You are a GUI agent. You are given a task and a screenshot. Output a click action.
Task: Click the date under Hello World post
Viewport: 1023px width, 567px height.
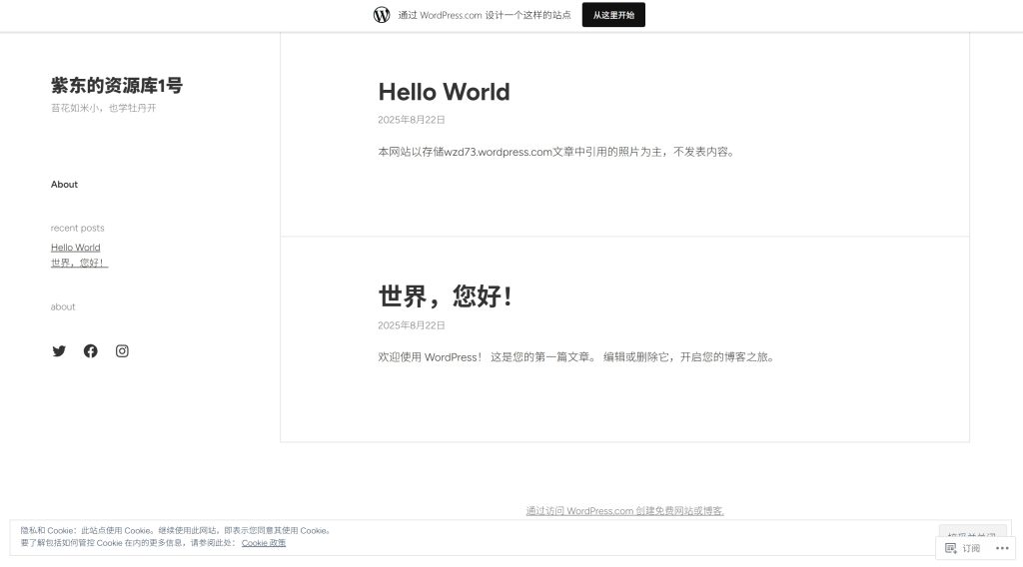click(411, 120)
